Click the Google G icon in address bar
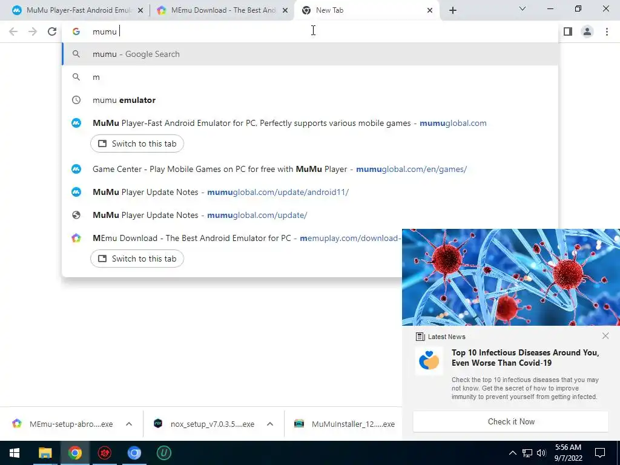Viewport: 620px width, 465px height. point(76,31)
